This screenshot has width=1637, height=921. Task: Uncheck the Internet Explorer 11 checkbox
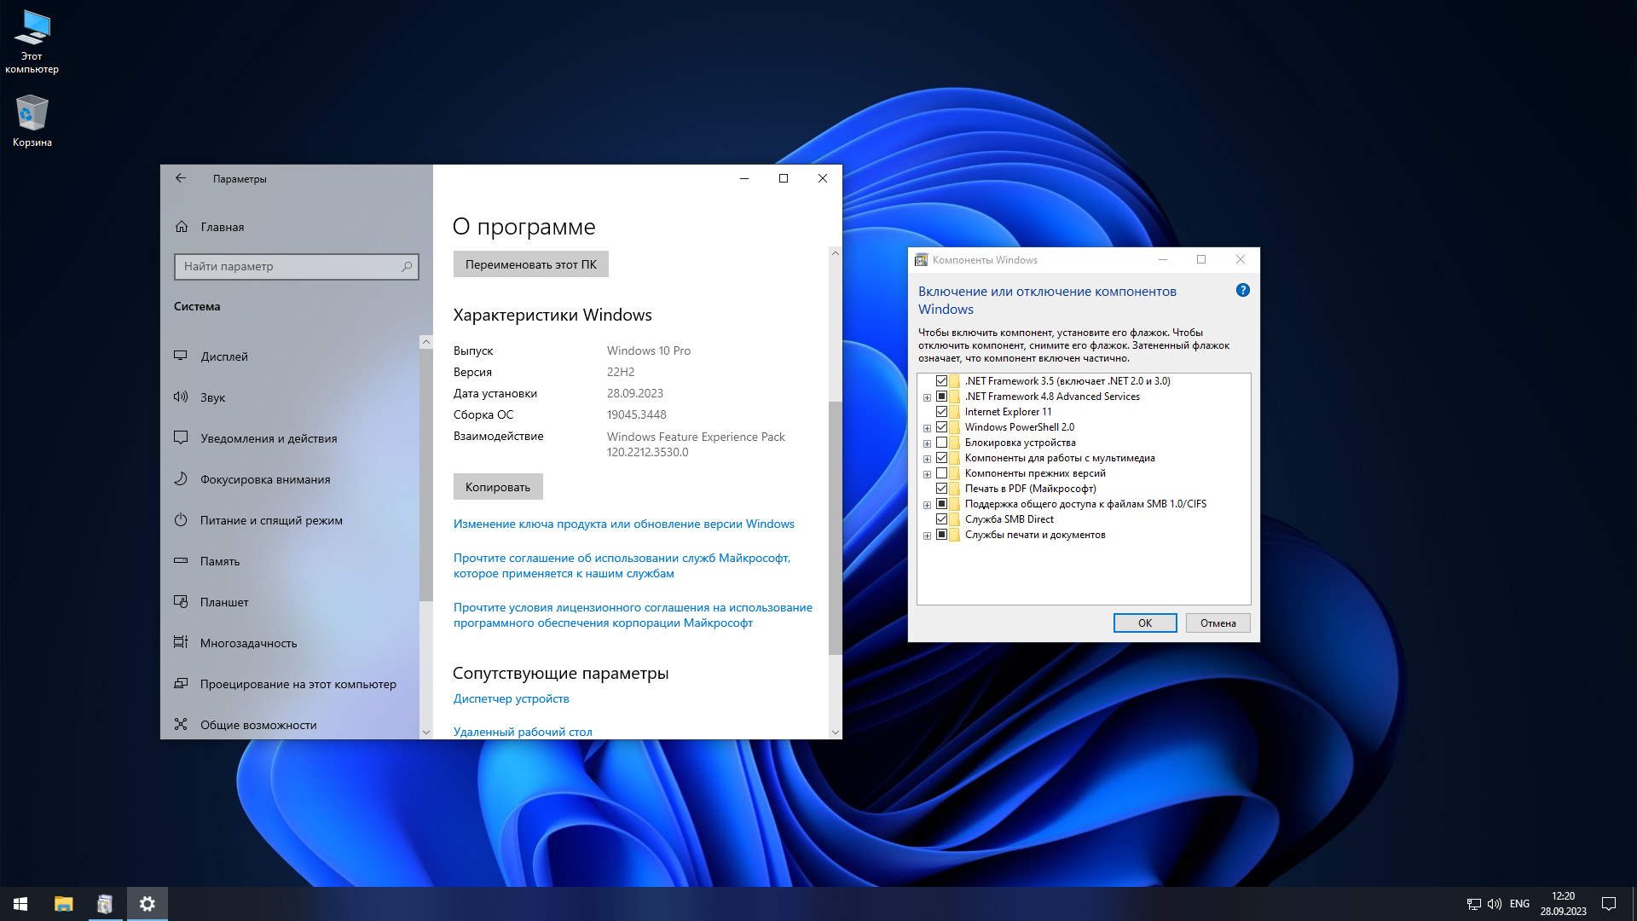pos(941,412)
